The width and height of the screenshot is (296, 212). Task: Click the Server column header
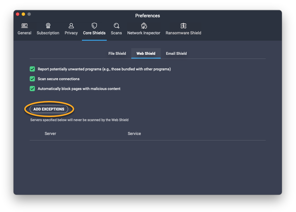(50, 134)
